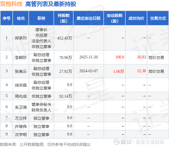The width and height of the screenshot is (169, 147).
Task: Click the 持股数(股) column header
Action: point(64,18)
